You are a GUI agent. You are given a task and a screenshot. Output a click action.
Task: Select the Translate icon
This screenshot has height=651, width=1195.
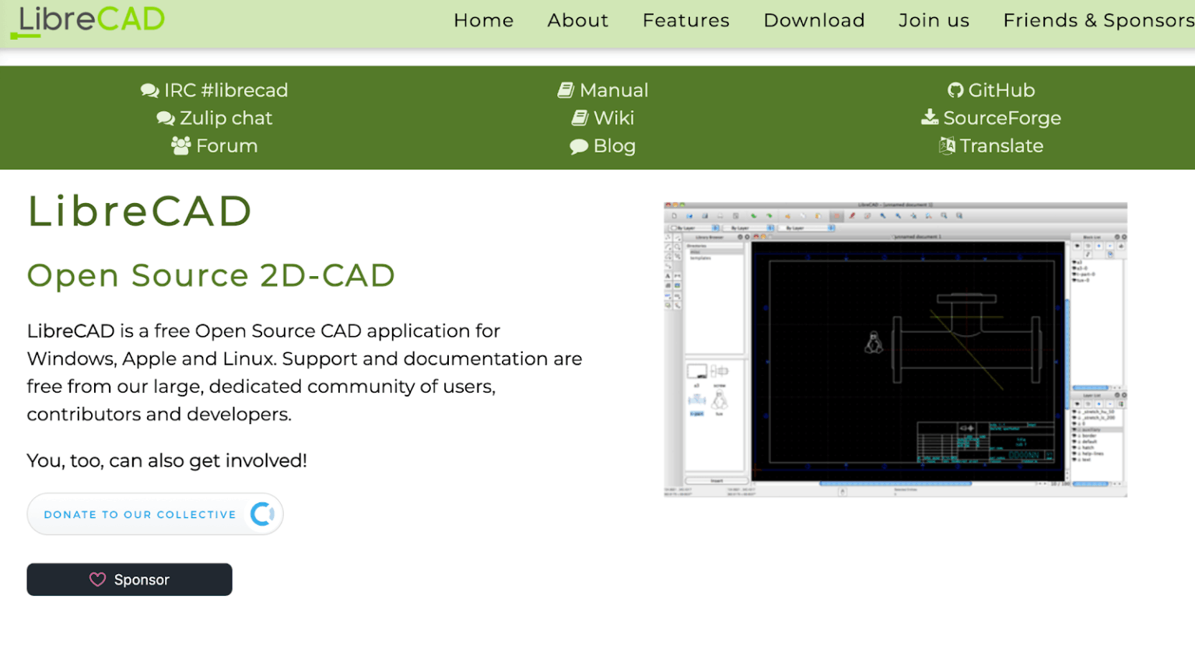click(948, 145)
